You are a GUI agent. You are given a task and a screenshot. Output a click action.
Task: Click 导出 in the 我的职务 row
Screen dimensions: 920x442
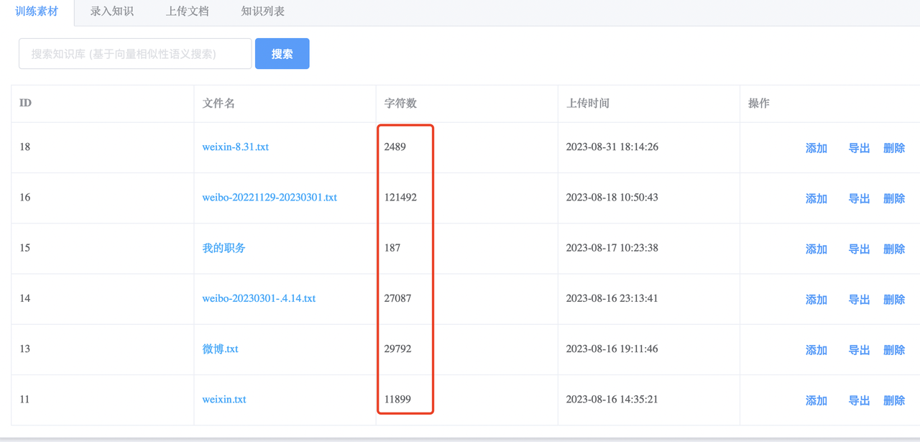[859, 249]
